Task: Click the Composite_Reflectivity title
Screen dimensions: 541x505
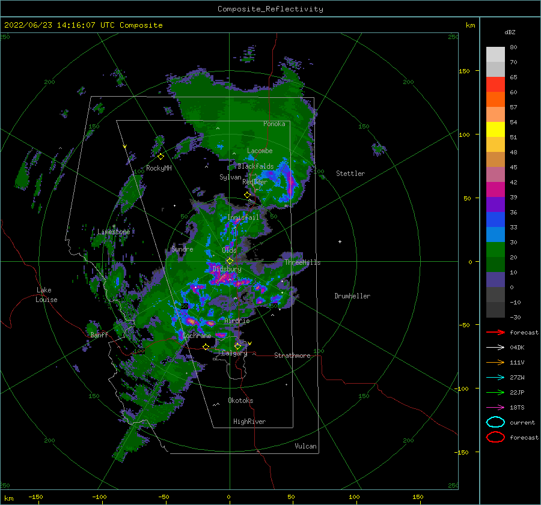Action: 270,9
